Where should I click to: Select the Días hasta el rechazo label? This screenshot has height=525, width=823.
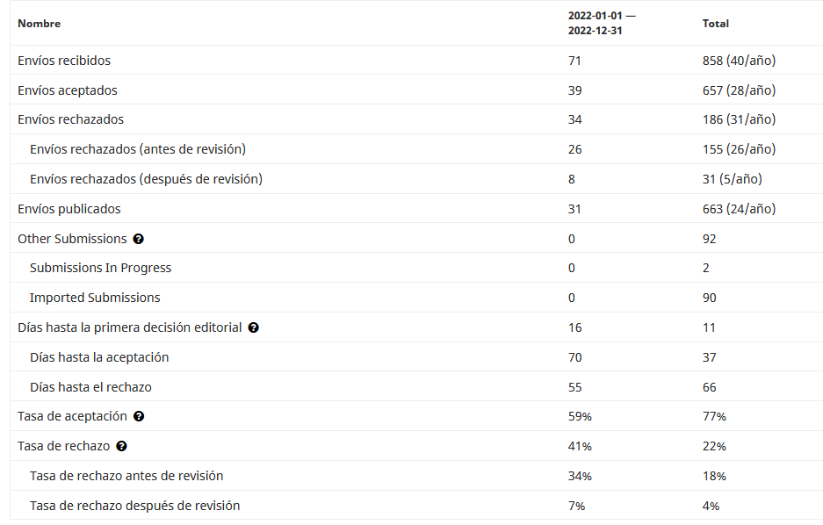point(97,387)
